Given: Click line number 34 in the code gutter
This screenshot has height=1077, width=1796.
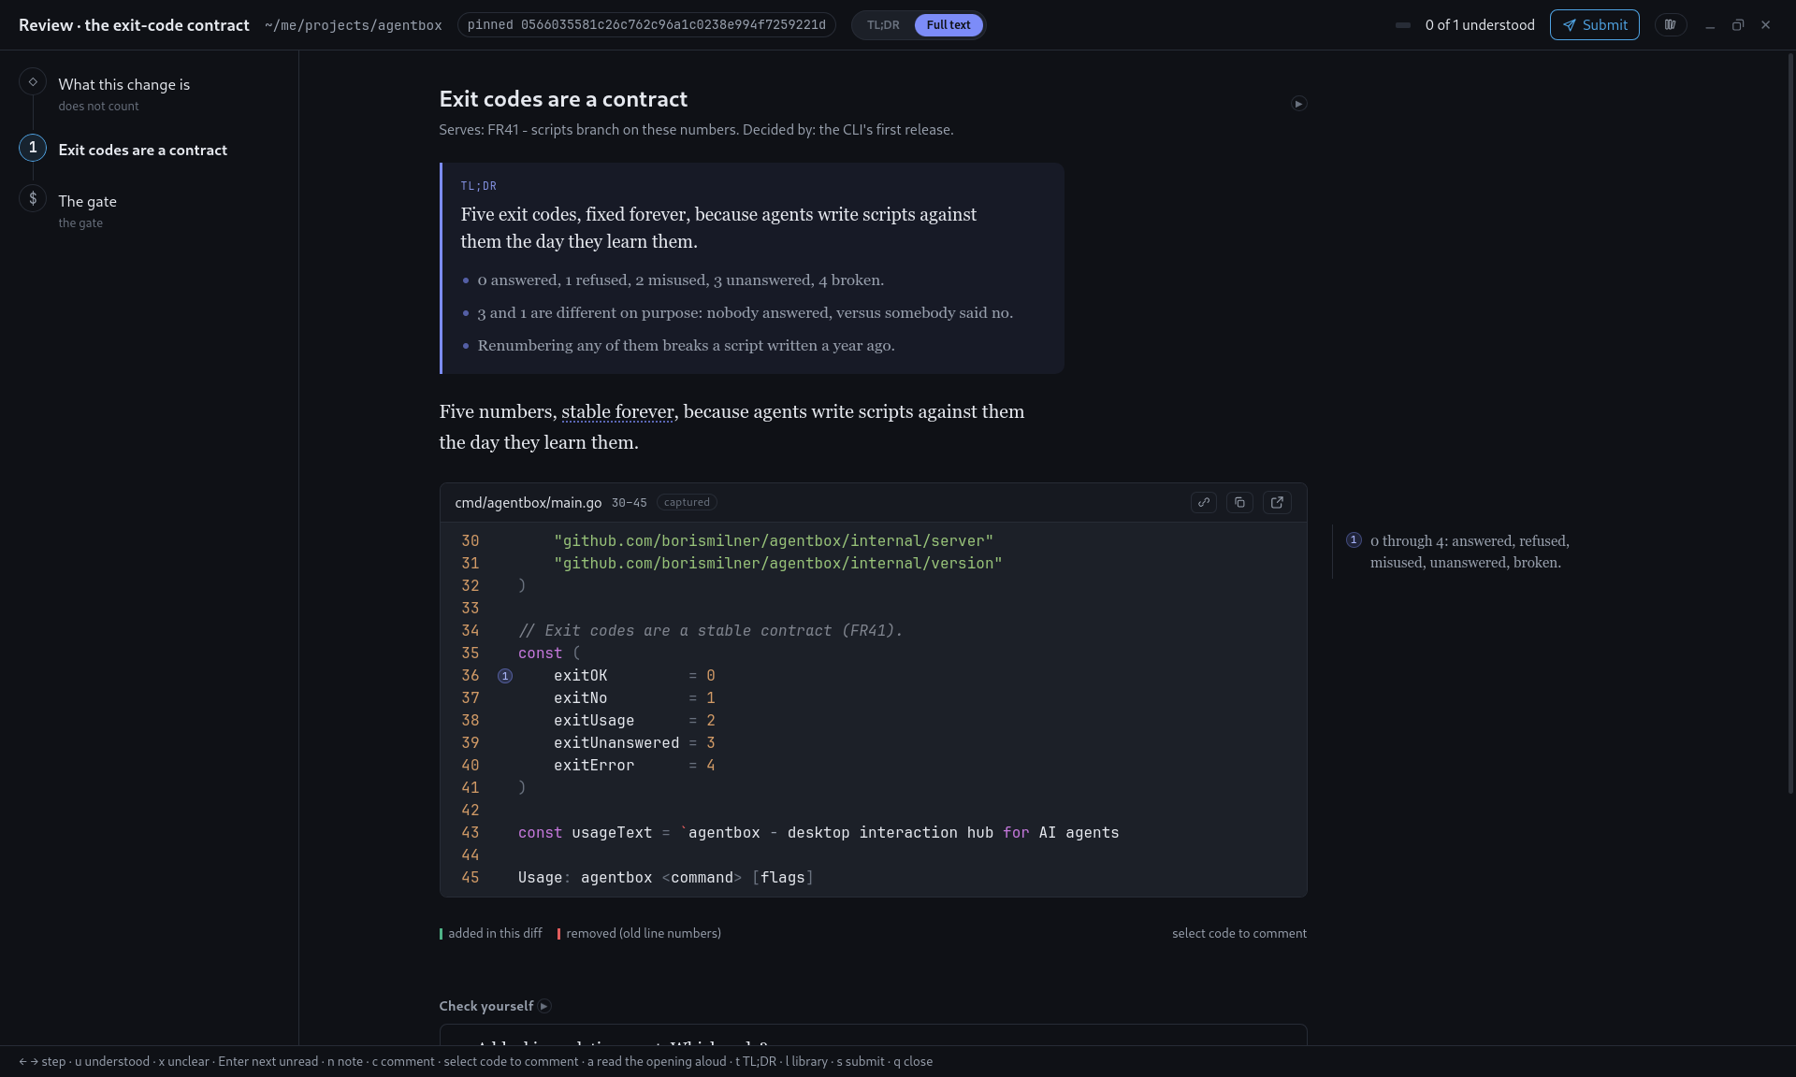Looking at the screenshot, I should [x=470, y=631].
